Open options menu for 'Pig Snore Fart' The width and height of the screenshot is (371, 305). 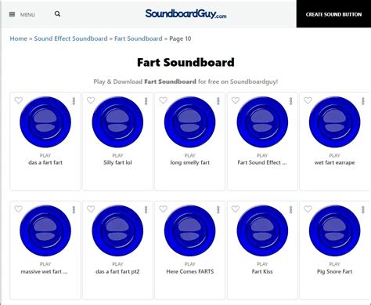tap(363, 209)
